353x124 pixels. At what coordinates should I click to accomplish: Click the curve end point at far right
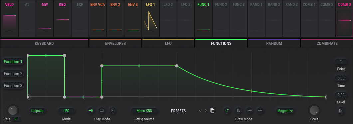tap(325, 97)
